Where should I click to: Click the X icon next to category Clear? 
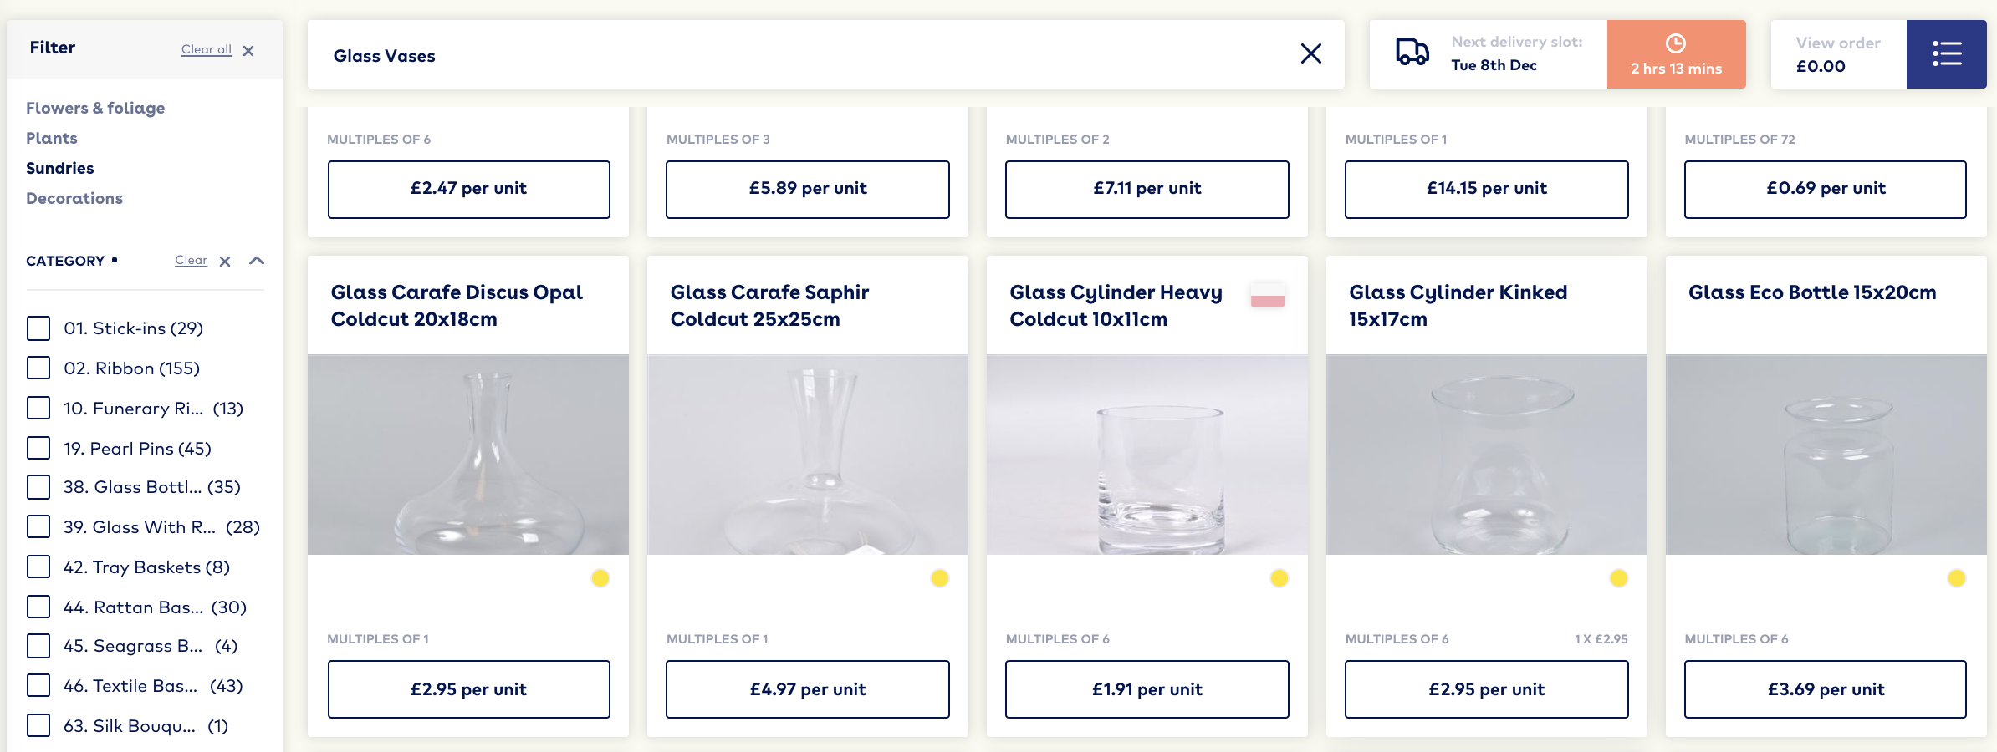(x=225, y=262)
